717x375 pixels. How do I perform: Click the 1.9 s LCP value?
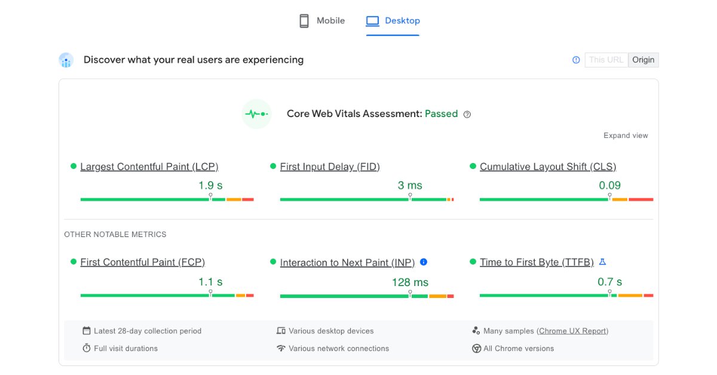click(210, 186)
